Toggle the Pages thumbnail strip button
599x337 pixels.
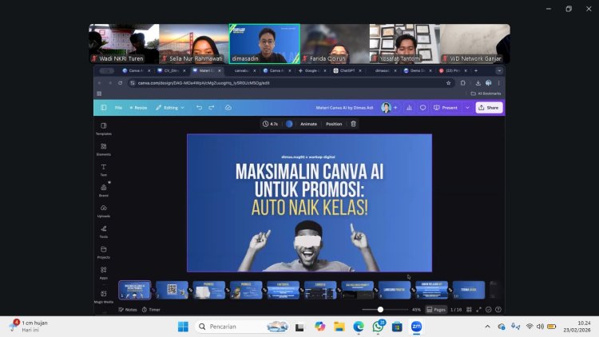pyautogui.click(x=436, y=310)
